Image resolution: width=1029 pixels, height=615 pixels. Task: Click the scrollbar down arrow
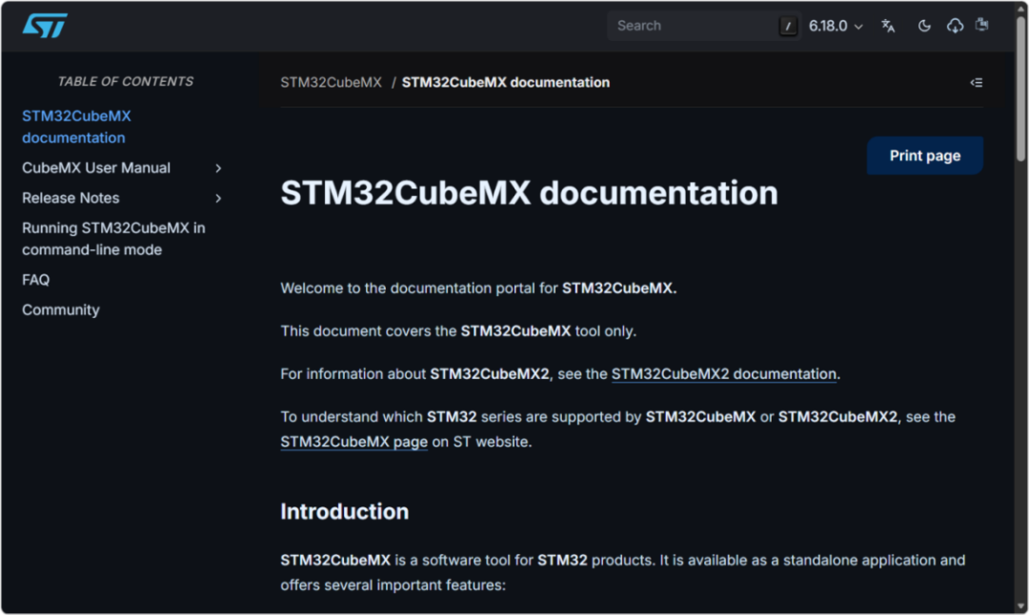(1020, 606)
